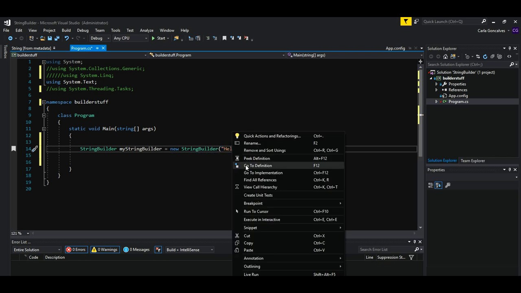521x293 pixels.
Task: Expand the Properties node in Solution Explorer
Action: (x=436, y=84)
